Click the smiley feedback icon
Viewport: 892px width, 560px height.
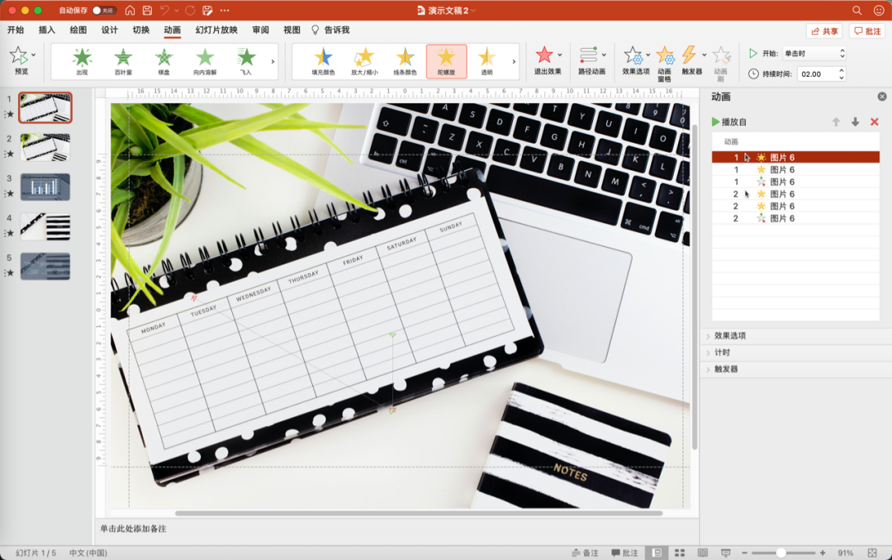(879, 10)
